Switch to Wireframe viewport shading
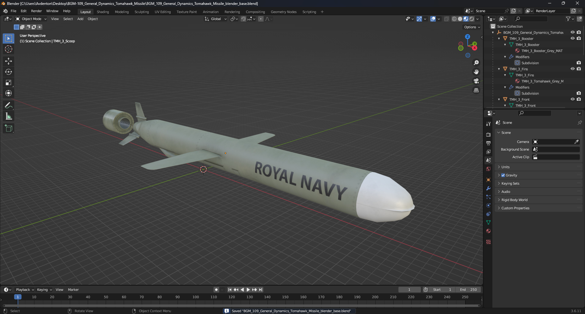Screen dimensions: 585x314 coord(454,19)
